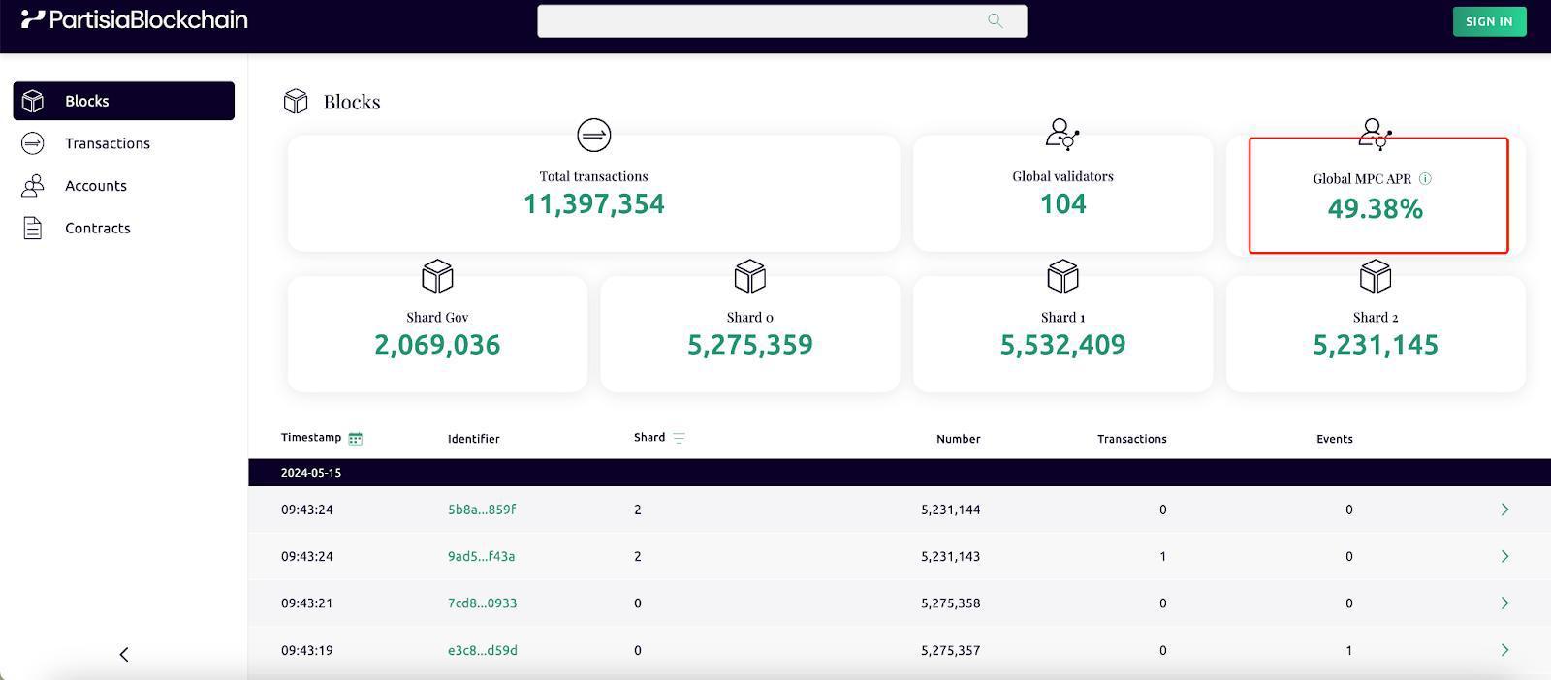1551x680 pixels.
Task: Go to the Accounts sidebar section
Action: [96, 186]
